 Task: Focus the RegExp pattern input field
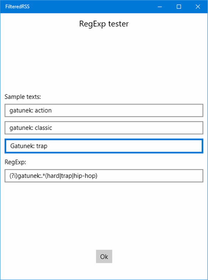pyautogui.click(x=104, y=176)
